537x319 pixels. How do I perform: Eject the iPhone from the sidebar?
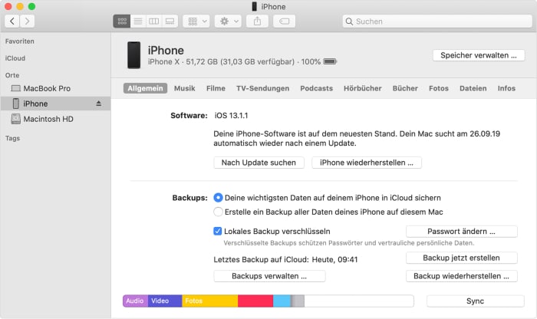[x=99, y=104]
